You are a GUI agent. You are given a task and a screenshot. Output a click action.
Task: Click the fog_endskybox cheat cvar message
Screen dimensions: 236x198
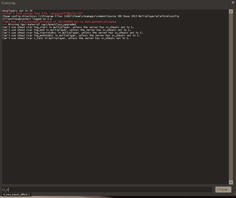[71, 35]
